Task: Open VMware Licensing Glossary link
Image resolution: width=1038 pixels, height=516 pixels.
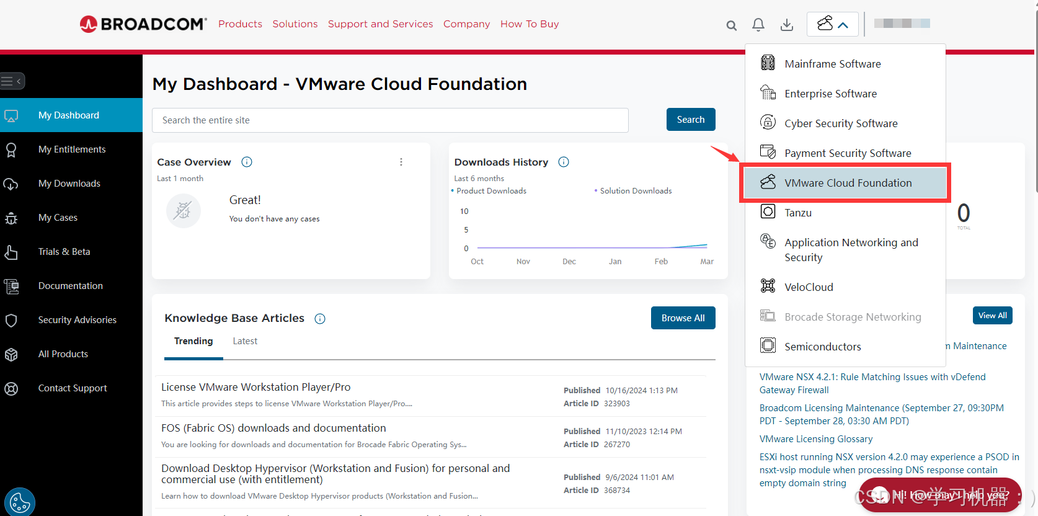Action: [816, 439]
